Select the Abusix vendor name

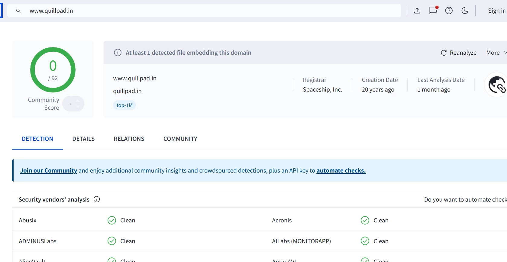27,220
